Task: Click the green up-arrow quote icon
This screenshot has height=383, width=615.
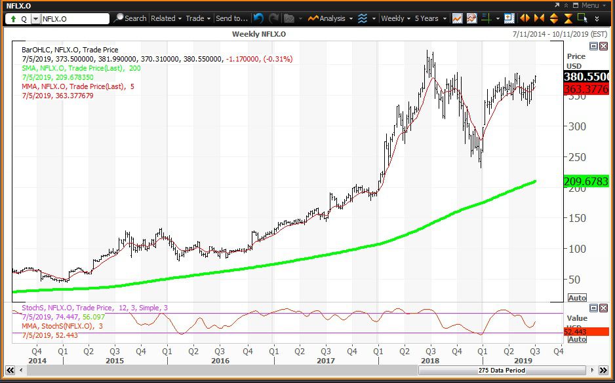Action: coord(13,19)
